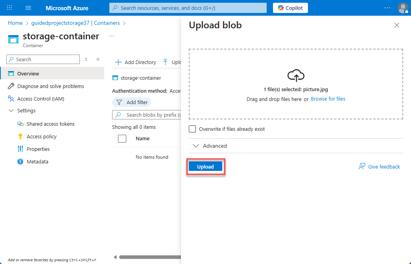Open the hamburger portal menu
Image resolution: width=411 pixels, height=264 pixels.
tap(28, 8)
